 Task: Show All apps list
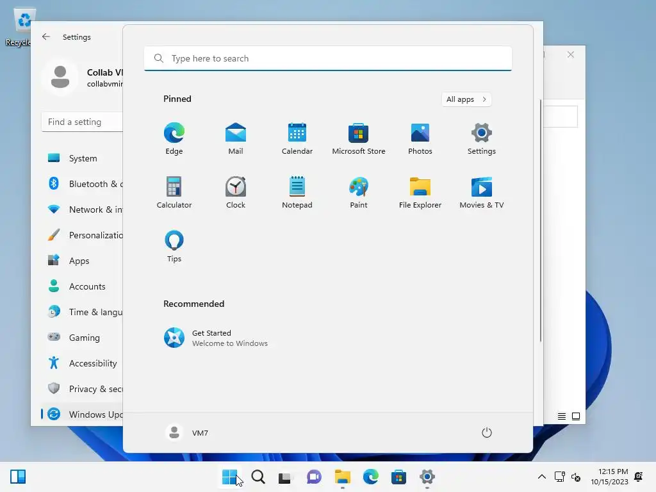click(x=466, y=99)
